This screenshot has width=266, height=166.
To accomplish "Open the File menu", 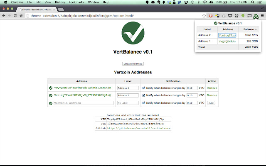I will tap(29, 2).
